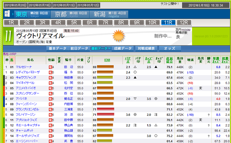The width and height of the screenshot is (231, 143).
Task: Click the sunny weather icon
Action: 119,36
